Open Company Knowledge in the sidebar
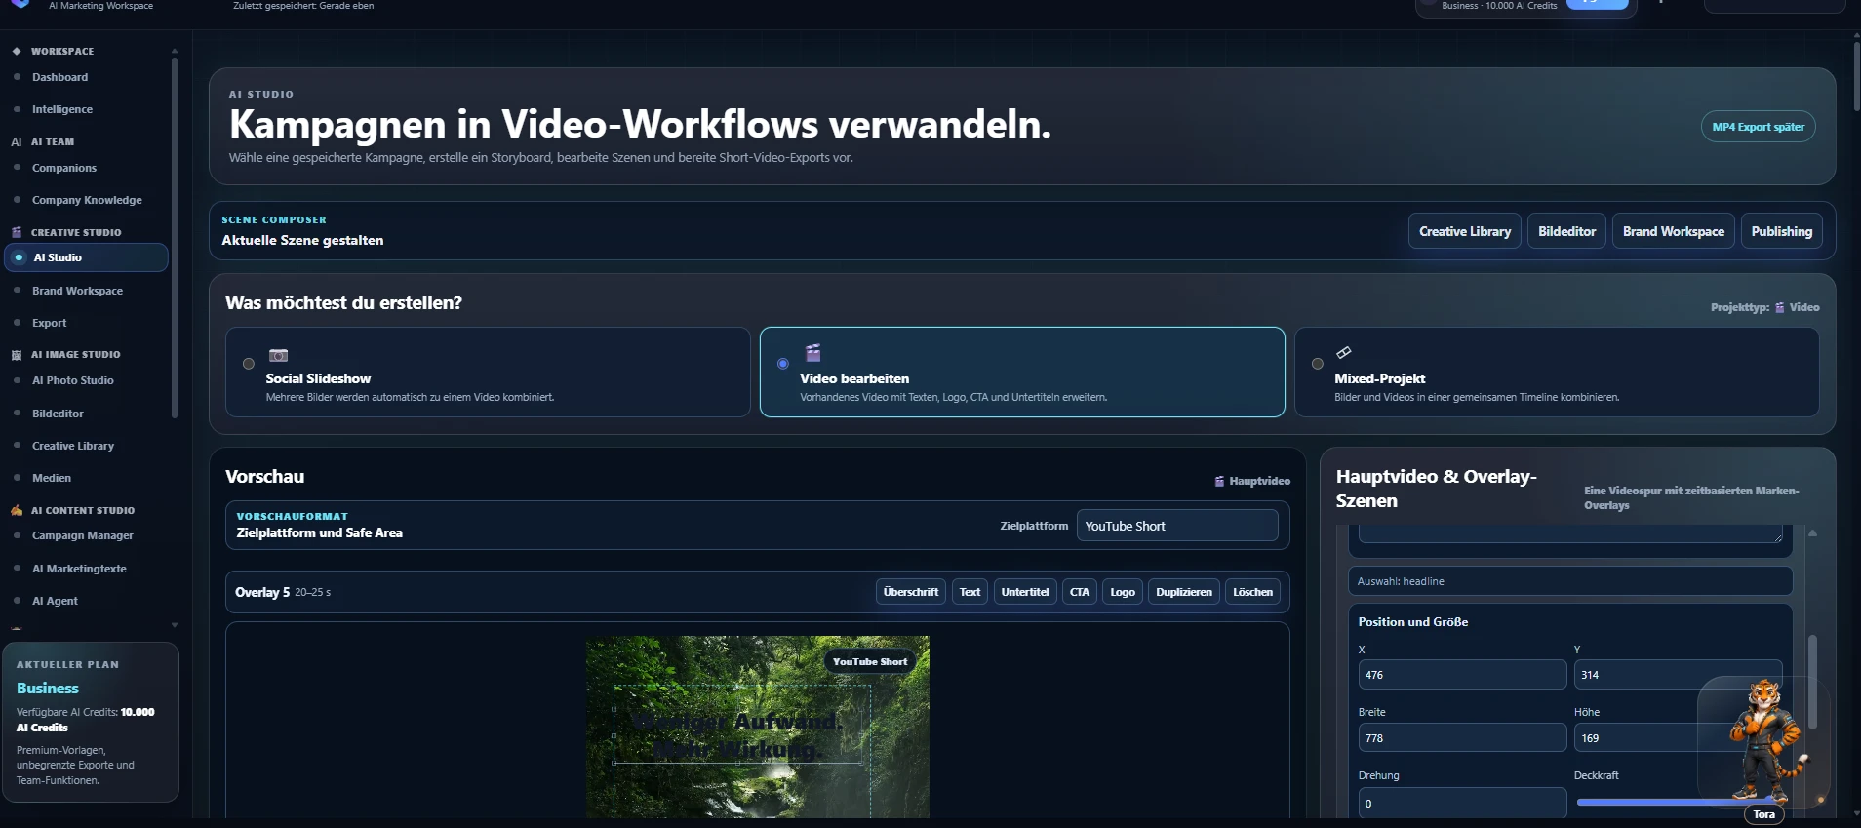This screenshot has width=1861, height=828. pos(86,200)
